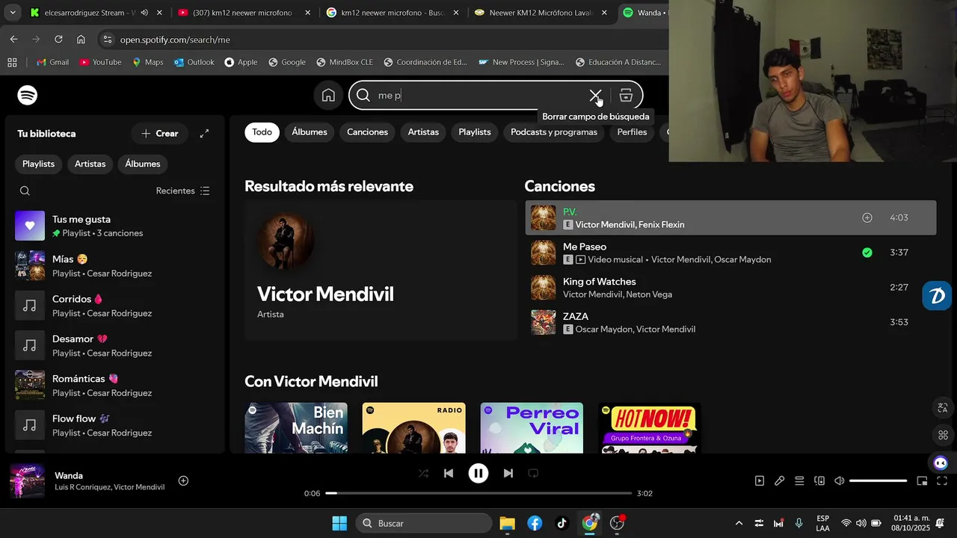Open the Mías playlist

[x=115, y=265]
